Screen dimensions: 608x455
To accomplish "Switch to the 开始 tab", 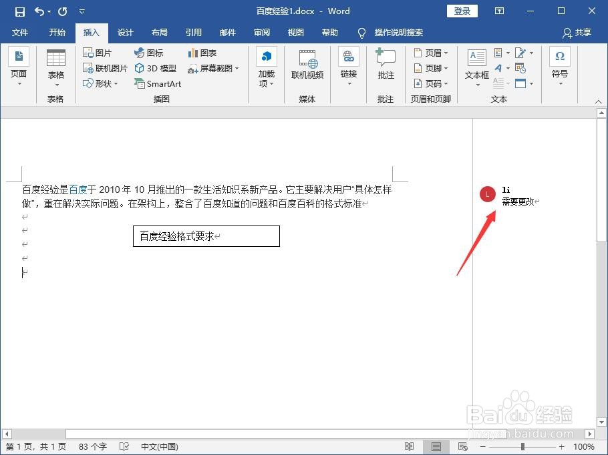I will [57, 33].
